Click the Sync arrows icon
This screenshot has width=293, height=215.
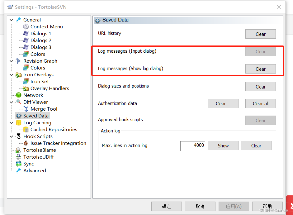point(18,164)
